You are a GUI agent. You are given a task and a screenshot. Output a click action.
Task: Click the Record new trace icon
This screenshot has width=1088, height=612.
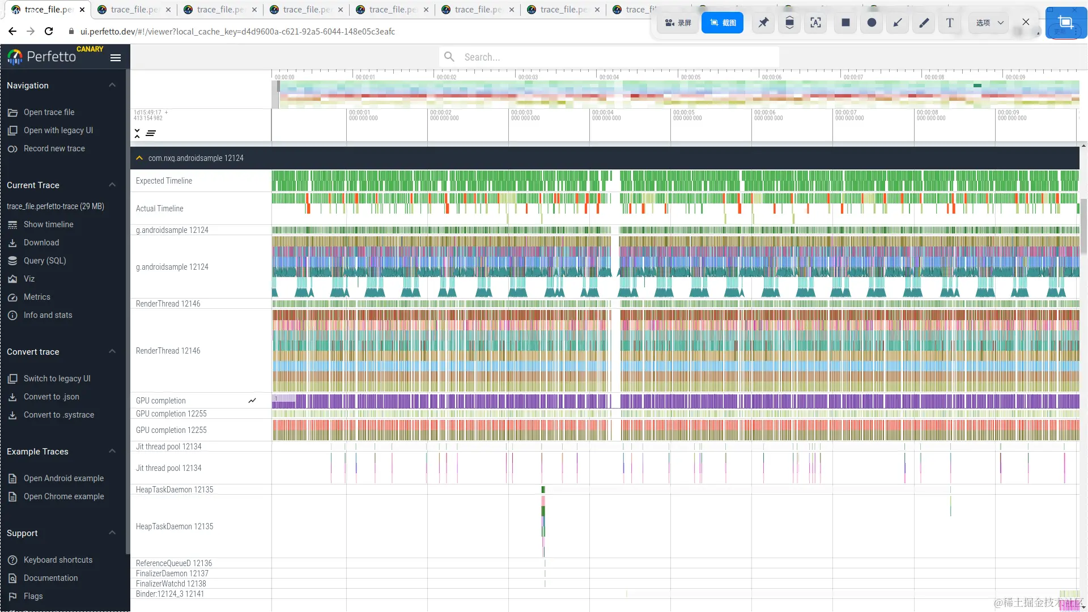(x=12, y=149)
